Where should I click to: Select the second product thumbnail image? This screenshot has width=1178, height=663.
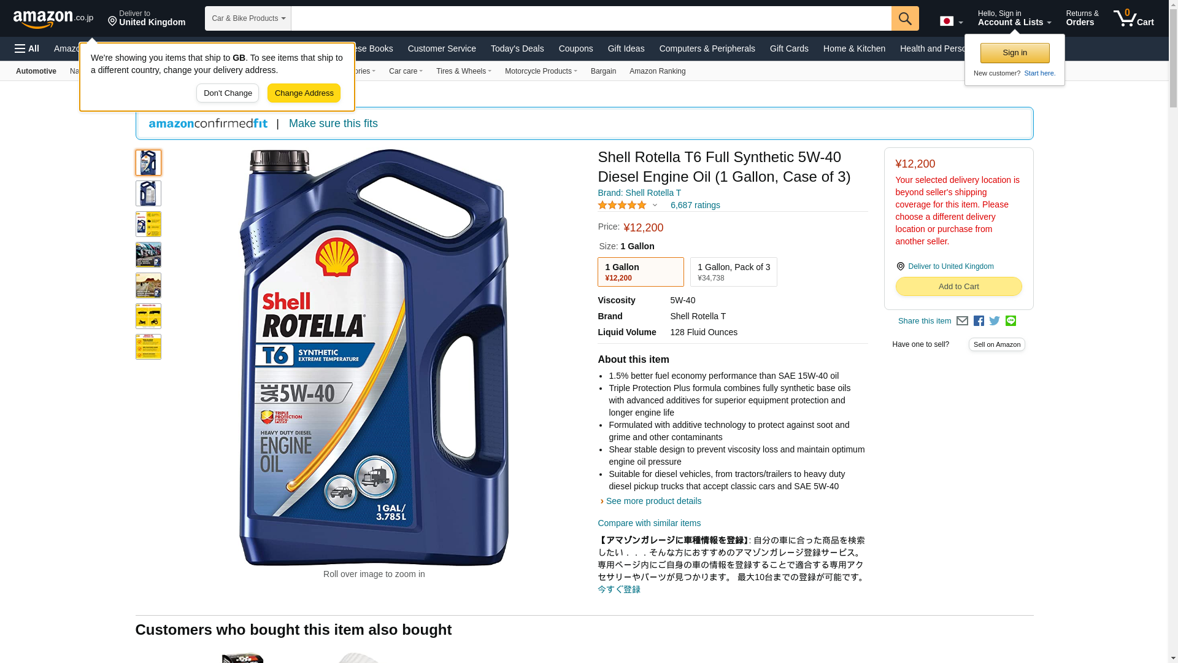[x=148, y=193]
